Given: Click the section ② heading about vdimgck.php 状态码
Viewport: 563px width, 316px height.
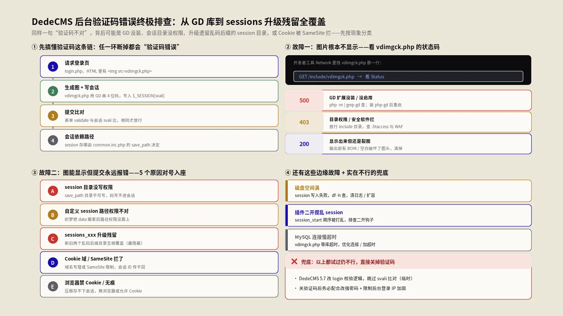Looking at the screenshot, I should (362, 47).
